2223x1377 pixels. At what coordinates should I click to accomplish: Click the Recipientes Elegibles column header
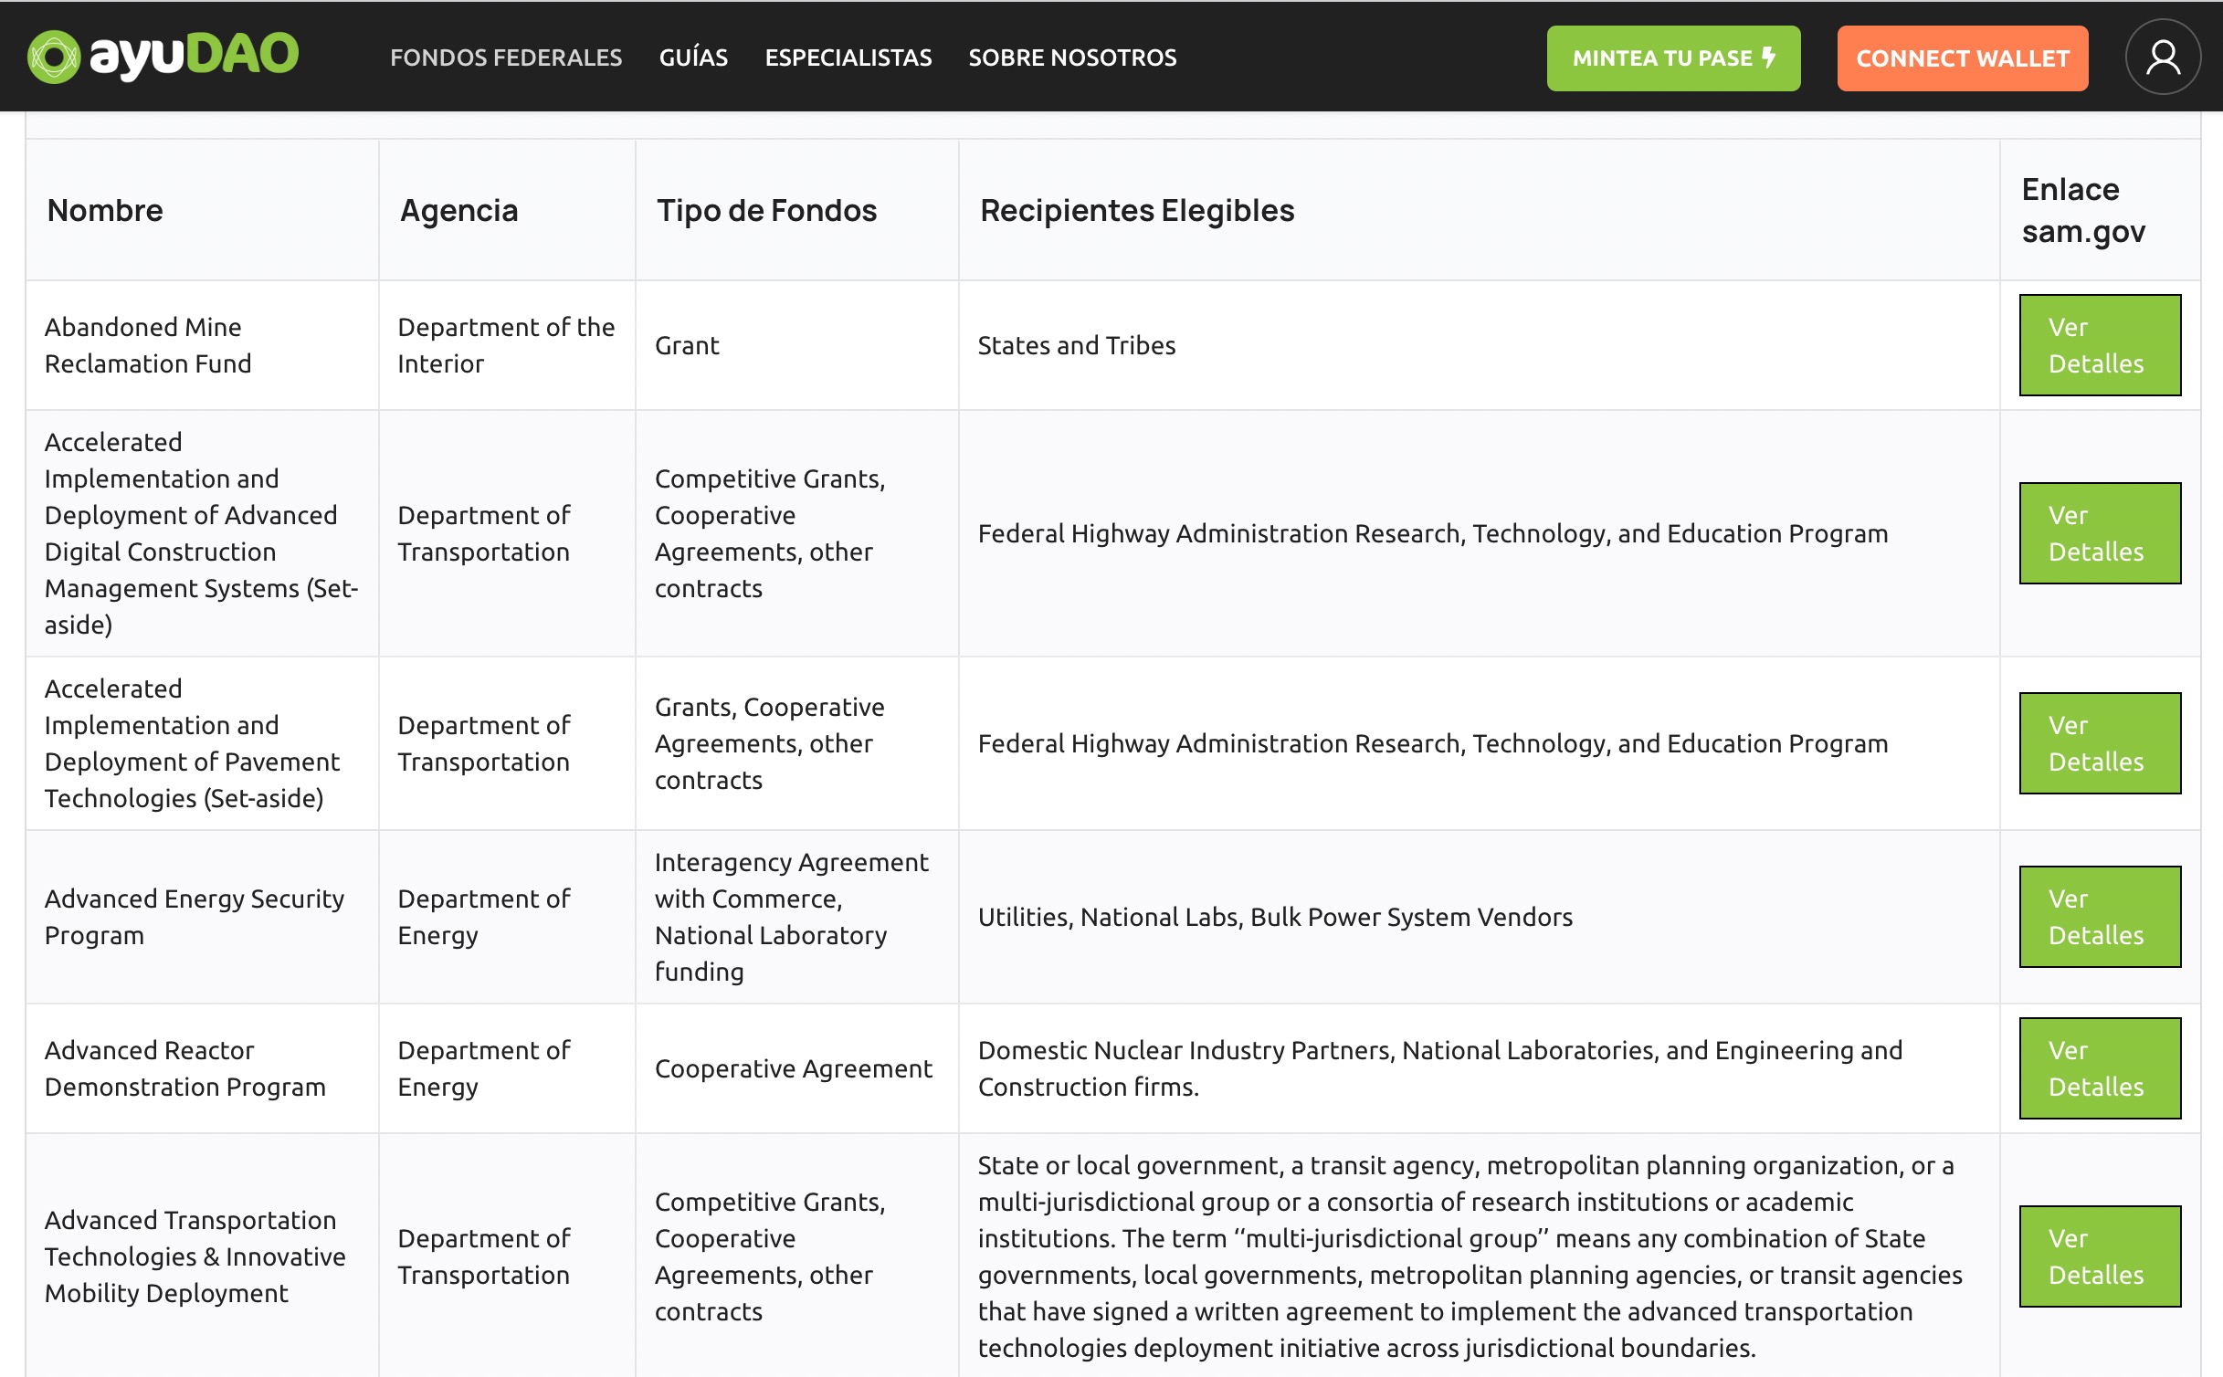pos(1136,211)
